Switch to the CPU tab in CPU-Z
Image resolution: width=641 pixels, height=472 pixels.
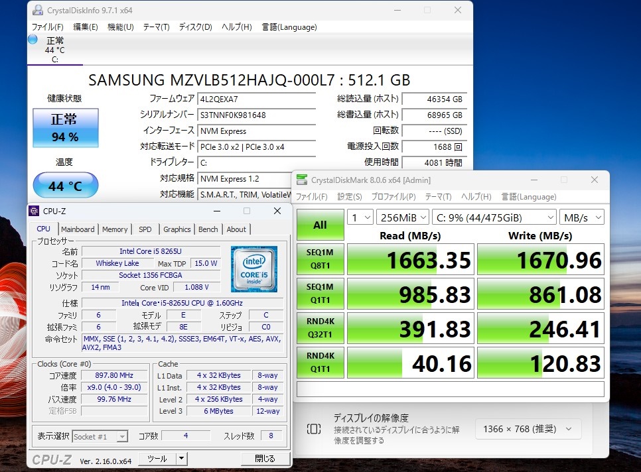click(x=43, y=229)
